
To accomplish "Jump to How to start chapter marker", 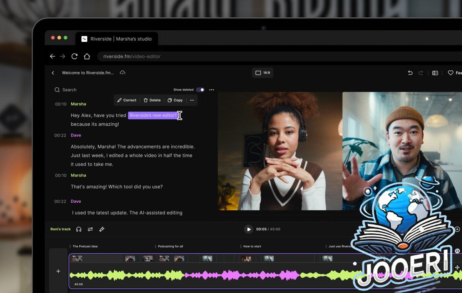I will [252, 246].
